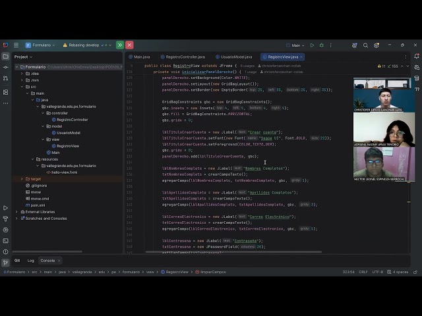
Task: Open IDE settings gear icon
Action: coord(377,45)
